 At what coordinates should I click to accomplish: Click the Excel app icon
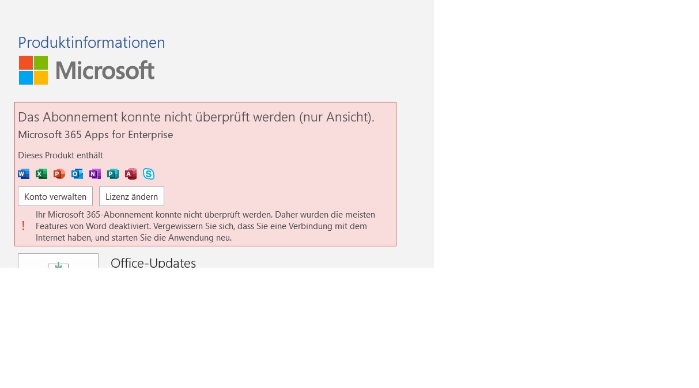[41, 174]
